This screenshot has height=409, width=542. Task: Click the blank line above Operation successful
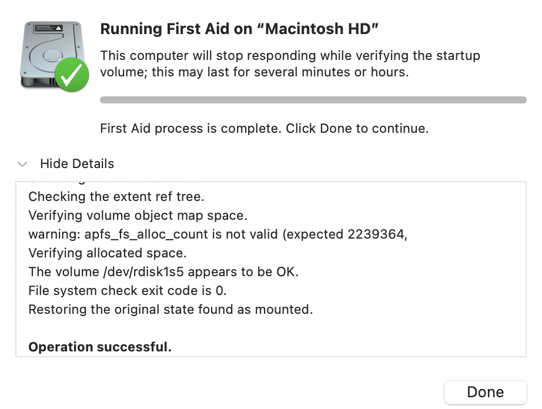pos(176,328)
